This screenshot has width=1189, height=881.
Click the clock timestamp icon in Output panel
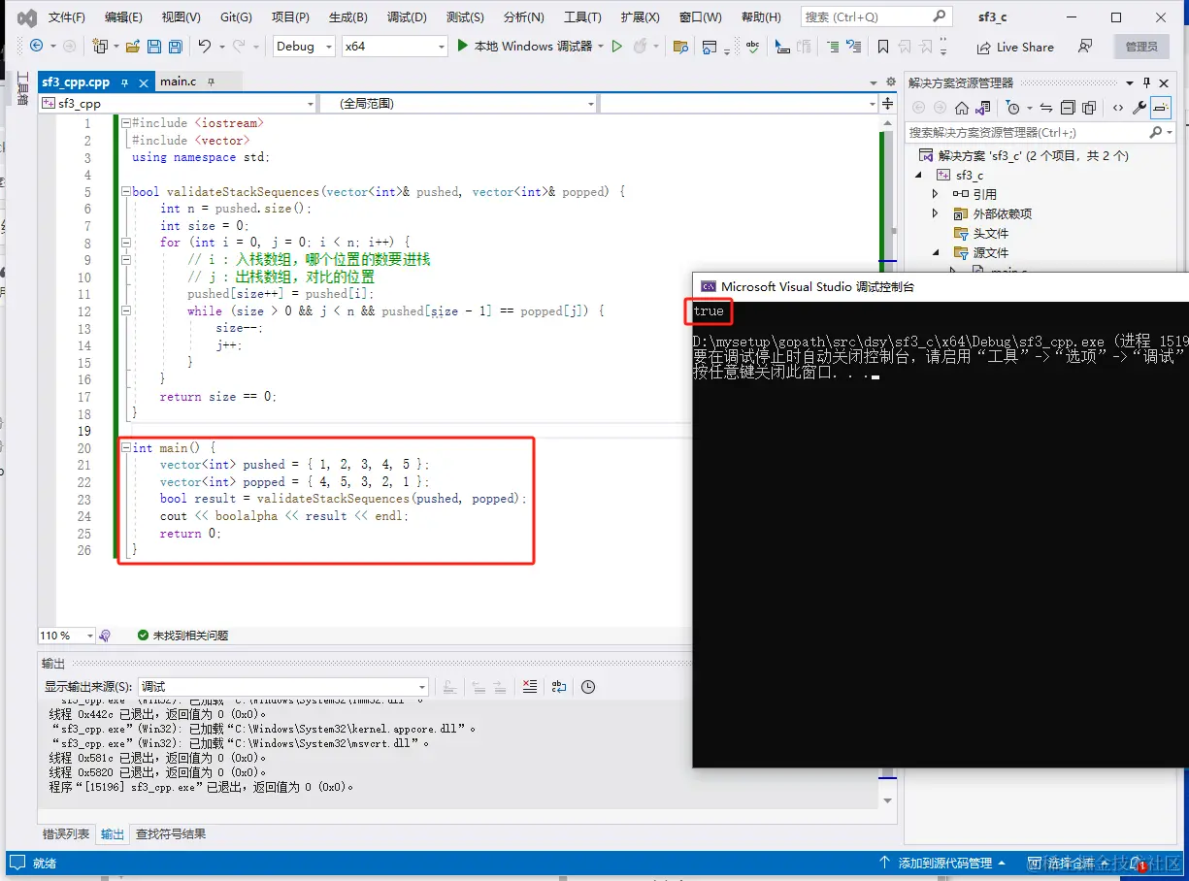coord(588,686)
